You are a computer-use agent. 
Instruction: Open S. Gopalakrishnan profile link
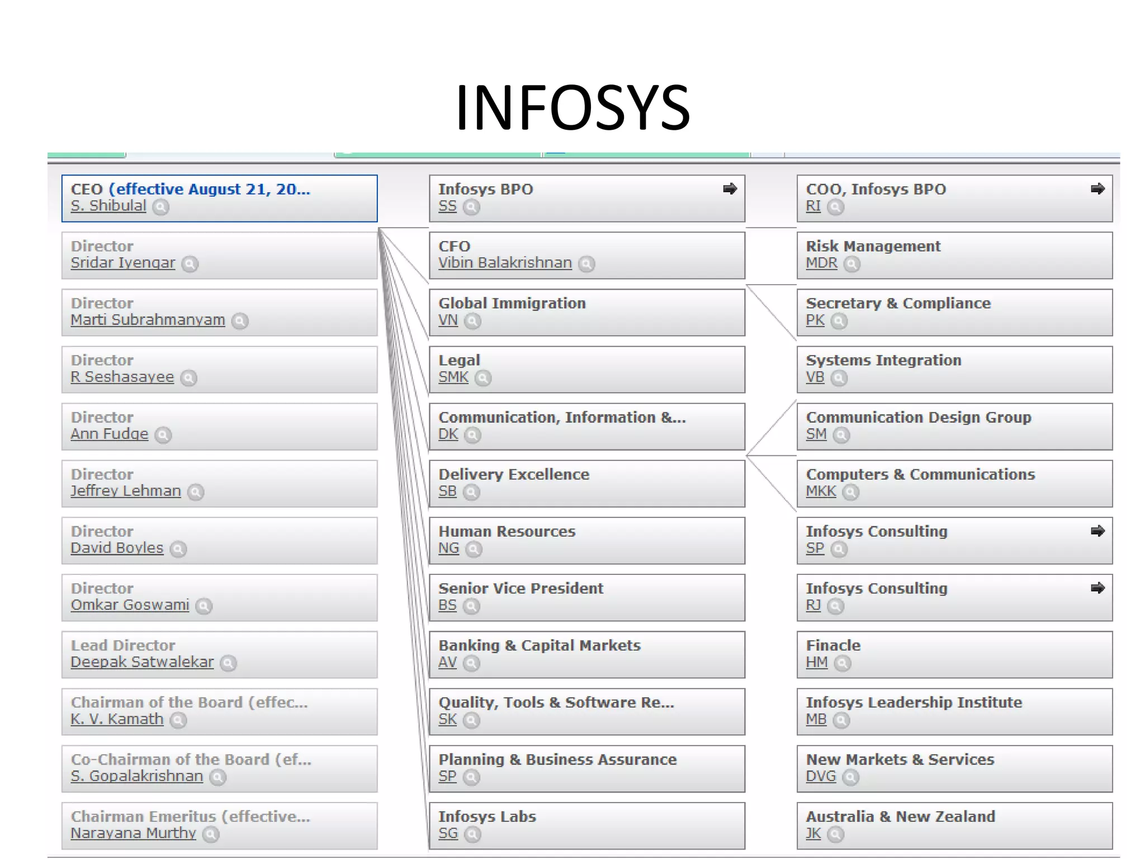(x=137, y=776)
